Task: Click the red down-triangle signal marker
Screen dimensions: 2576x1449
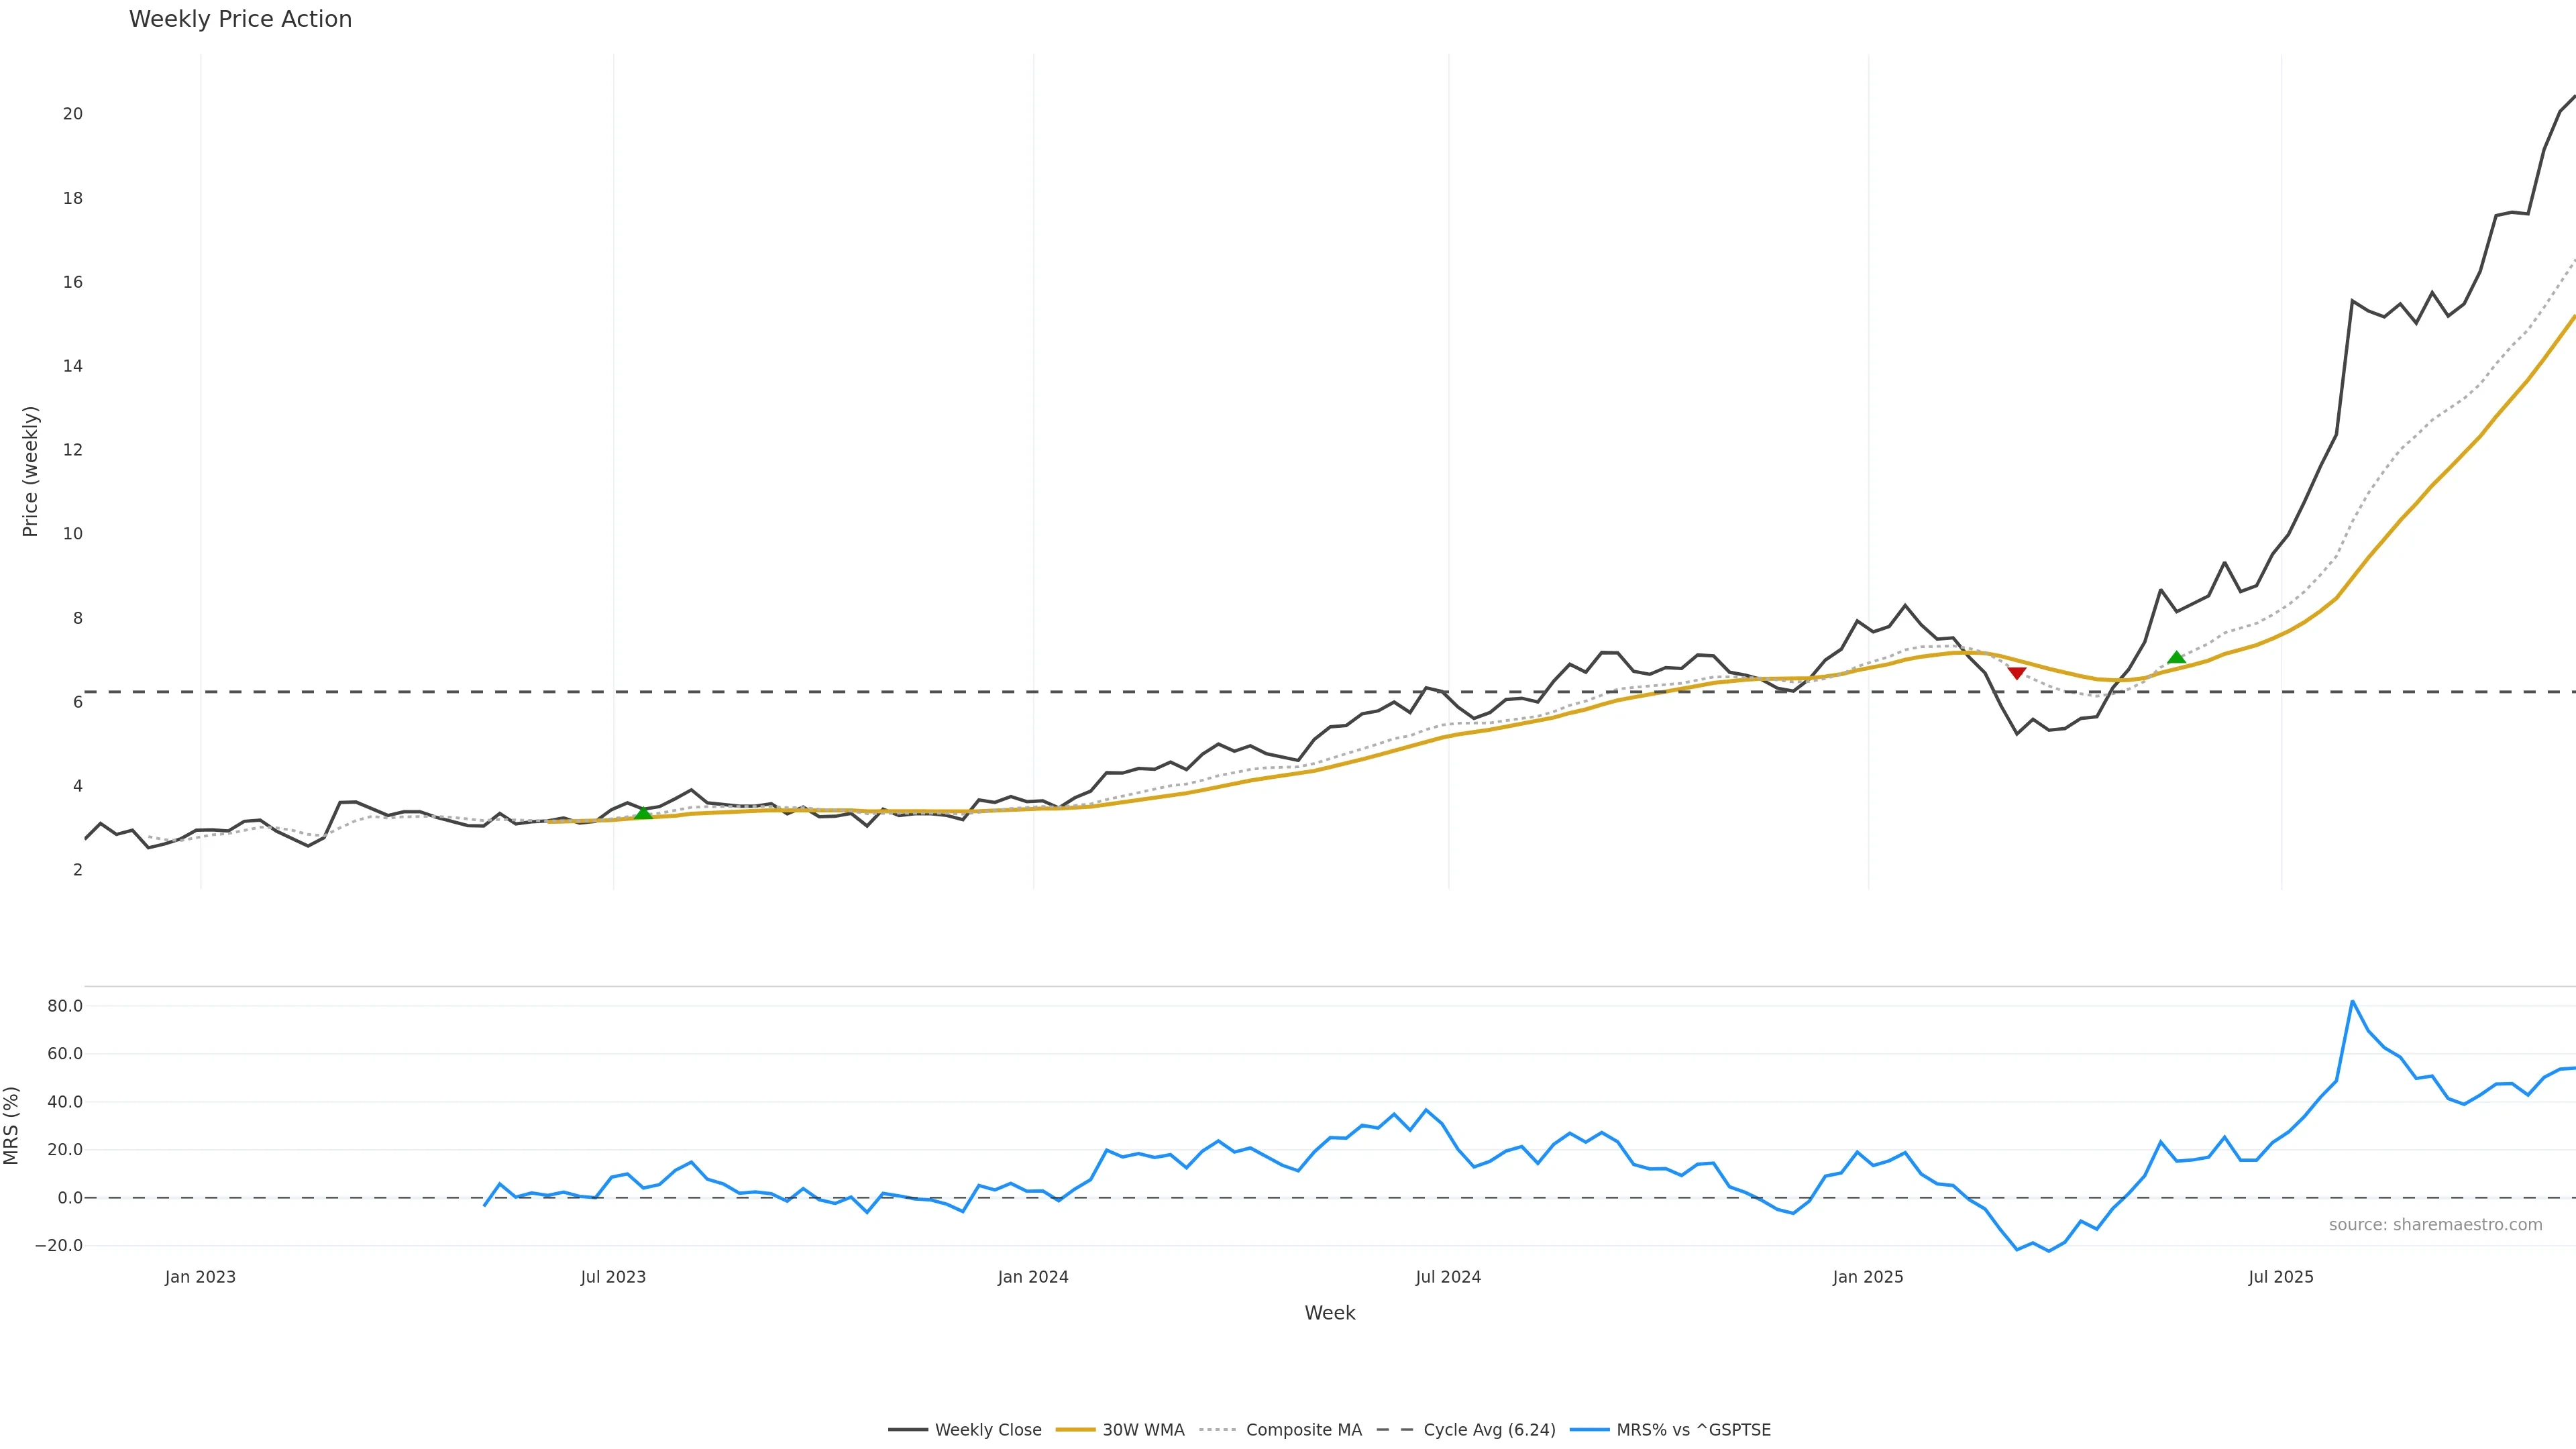Action: point(2017,673)
